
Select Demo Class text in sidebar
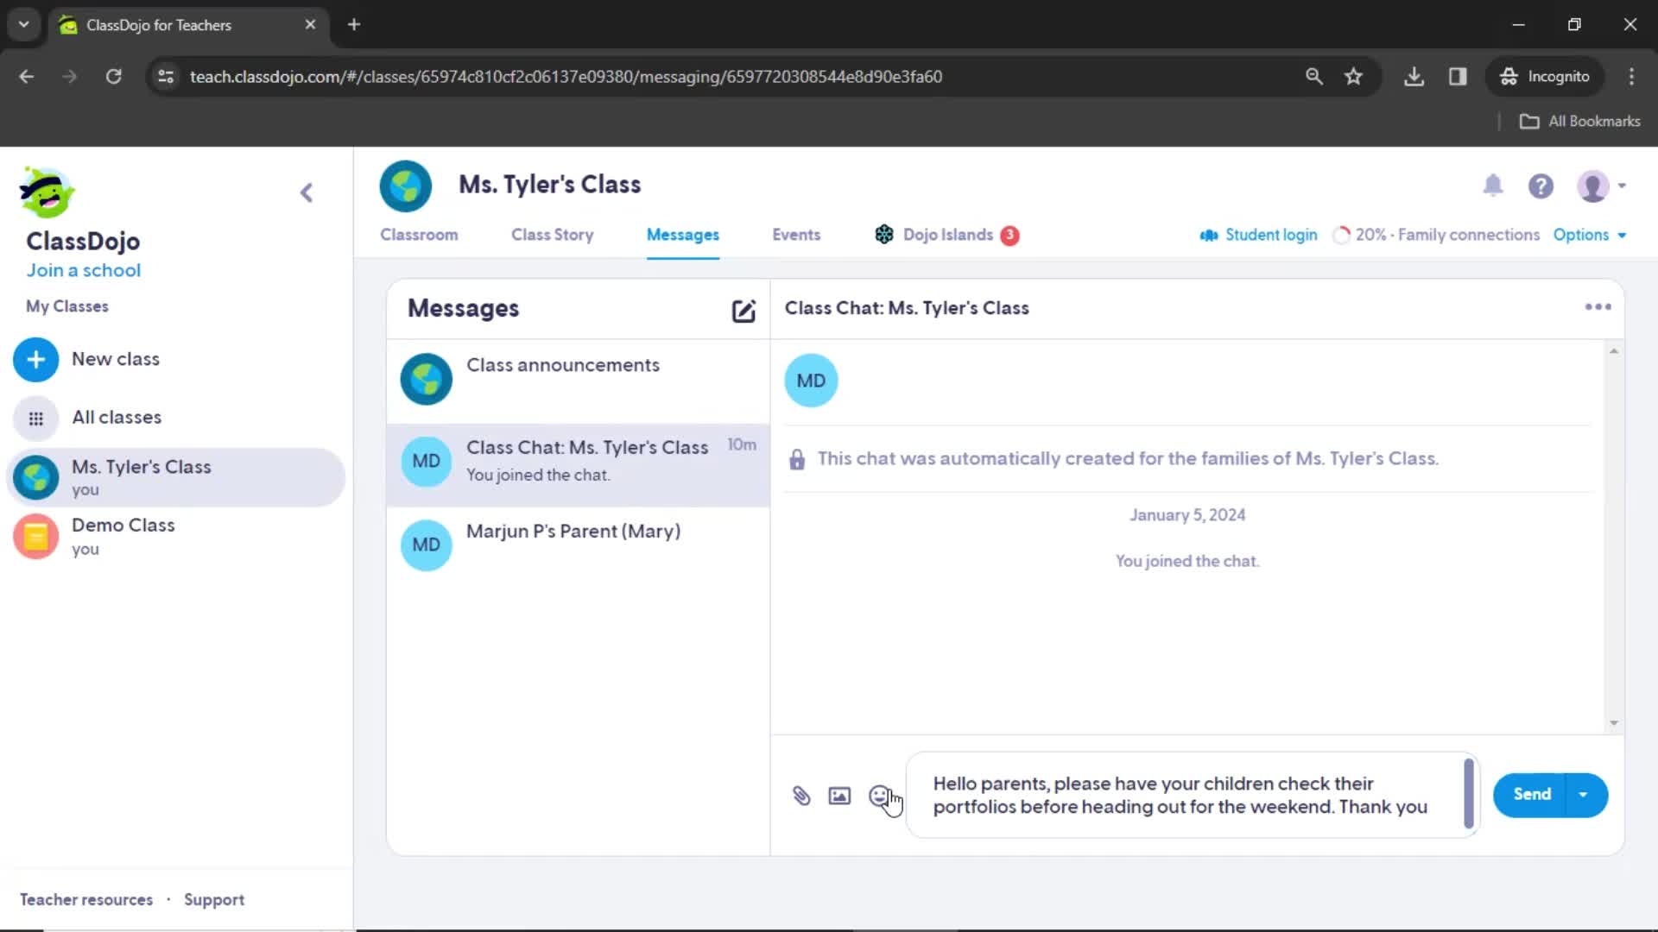click(123, 526)
